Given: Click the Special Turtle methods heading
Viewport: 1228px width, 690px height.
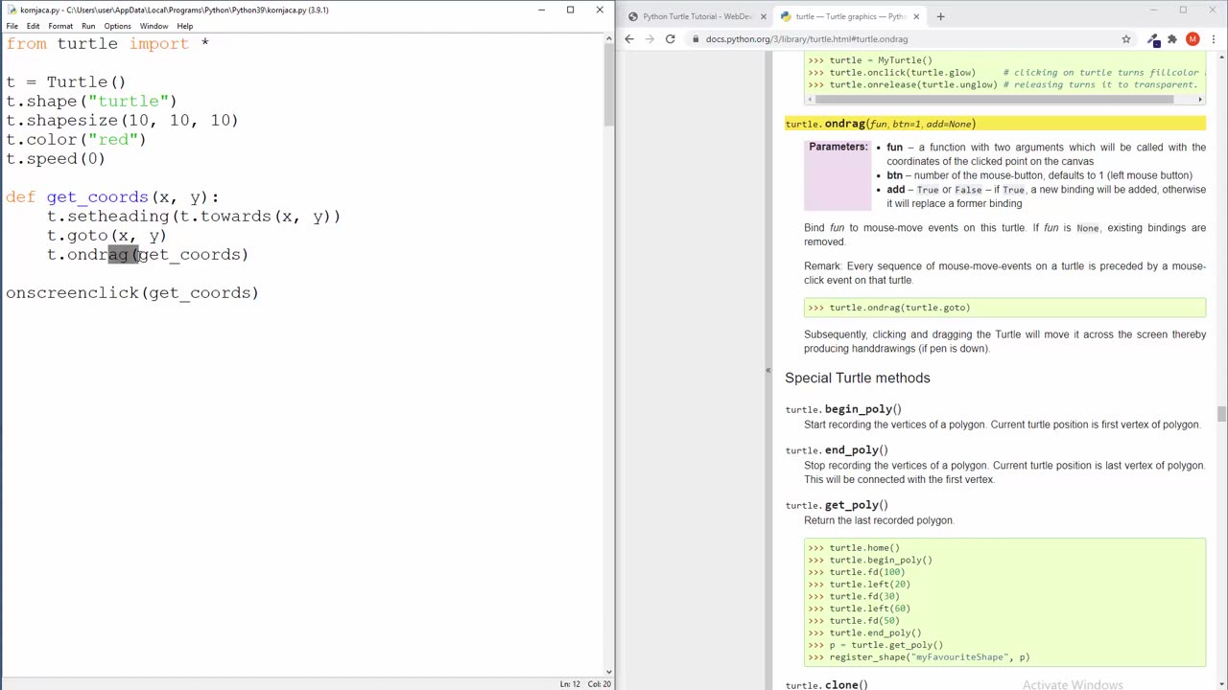Looking at the screenshot, I should 858,378.
